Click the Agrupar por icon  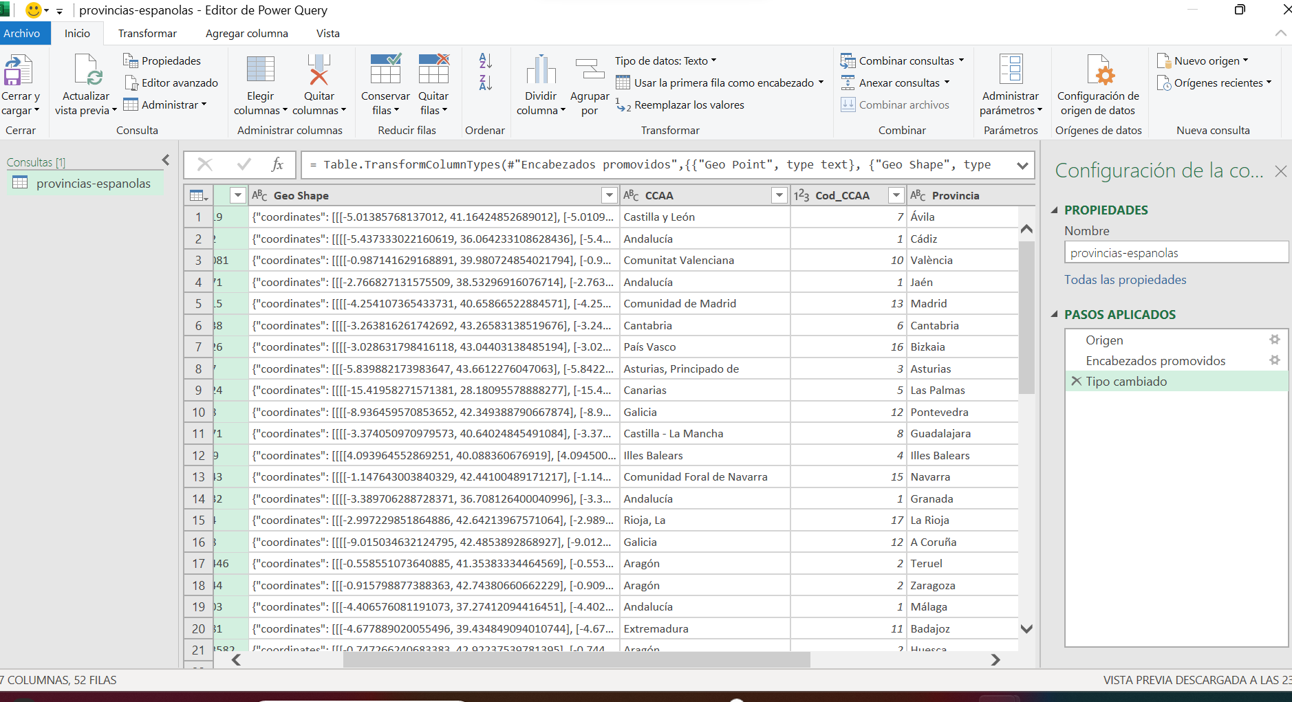tap(590, 69)
